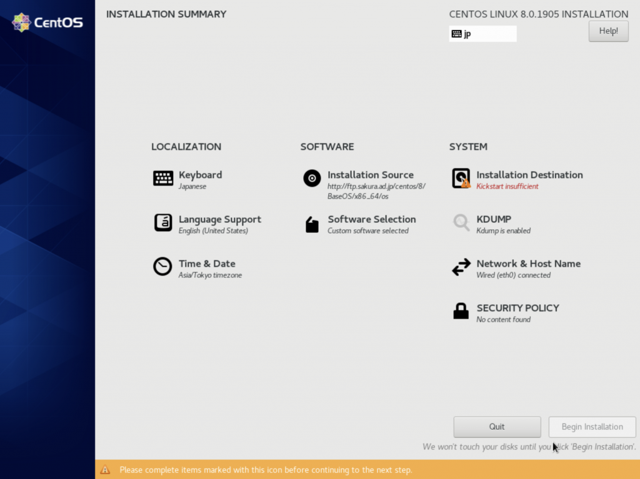The height and width of the screenshot is (479, 640).
Task: Click the SYSTEM section heading
Action: pos(468,147)
